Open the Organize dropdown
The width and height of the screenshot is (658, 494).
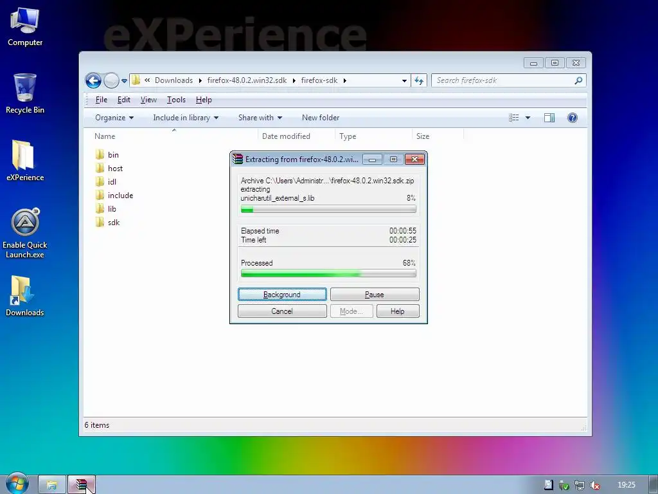point(114,118)
